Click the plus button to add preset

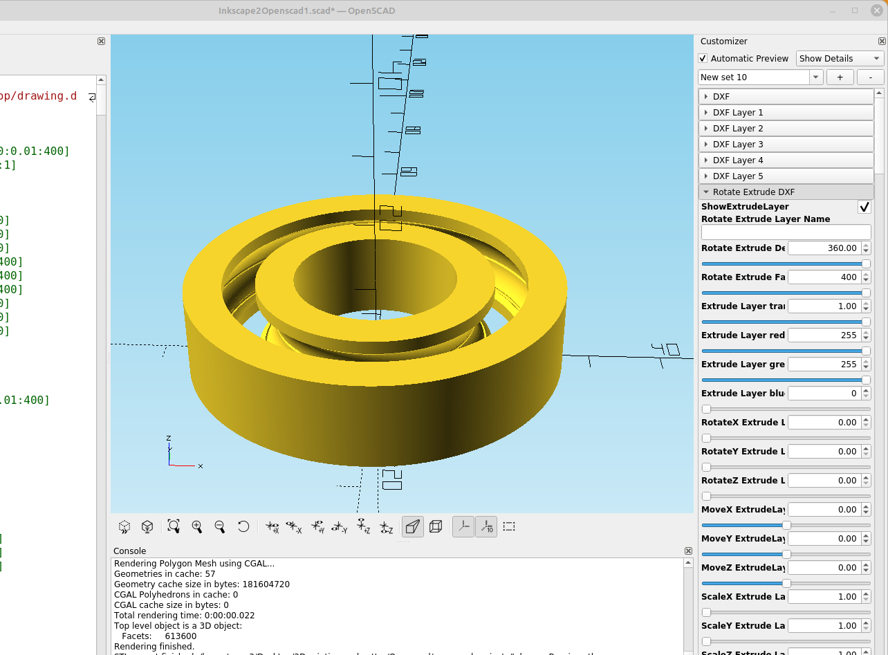[x=840, y=77]
